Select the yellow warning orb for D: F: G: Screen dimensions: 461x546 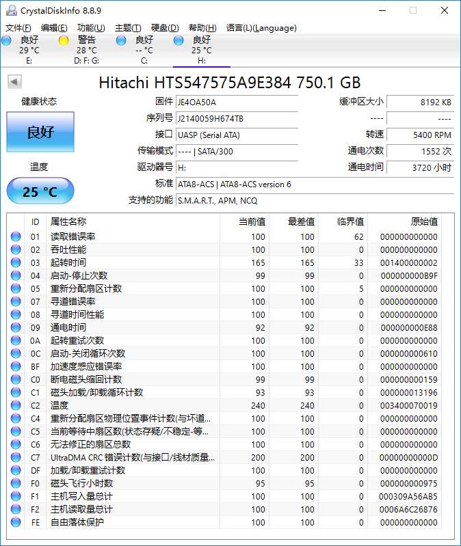(64, 40)
